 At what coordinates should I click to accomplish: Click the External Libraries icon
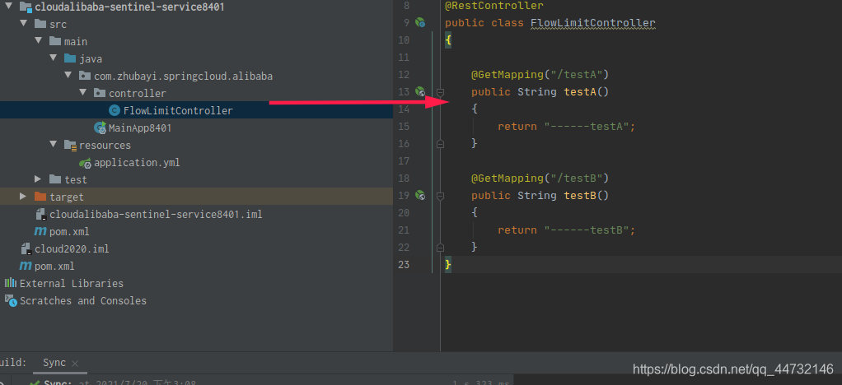pyautogui.click(x=11, y=283)
